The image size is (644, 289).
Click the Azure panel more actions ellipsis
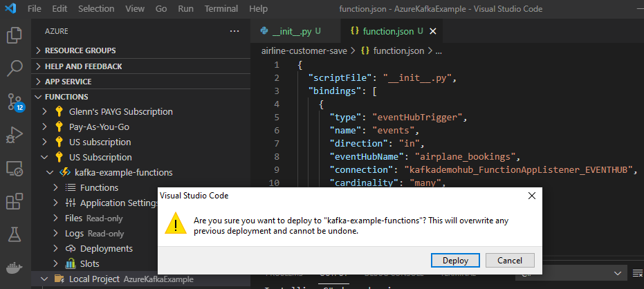pos(234,31)
